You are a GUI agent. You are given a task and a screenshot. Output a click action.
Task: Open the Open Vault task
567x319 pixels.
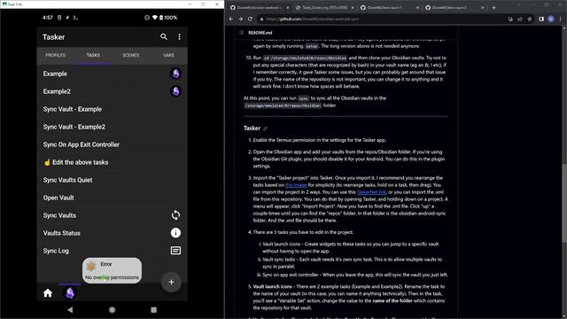point(113,198)
